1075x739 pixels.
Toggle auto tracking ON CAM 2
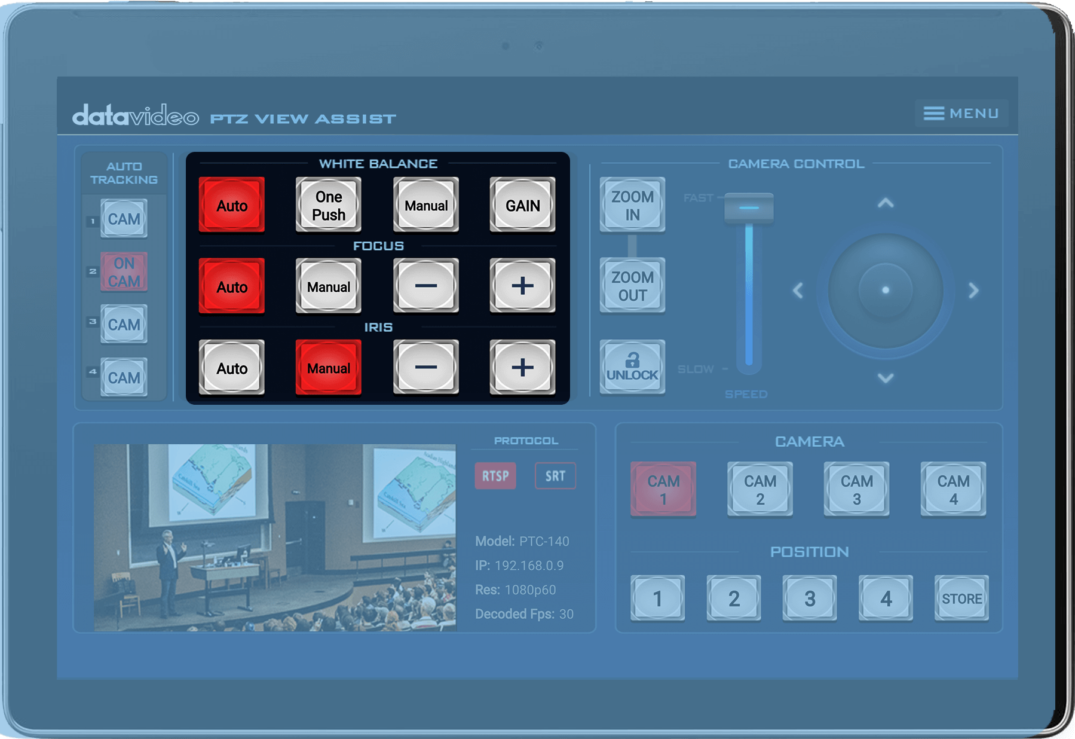point(124,272)
